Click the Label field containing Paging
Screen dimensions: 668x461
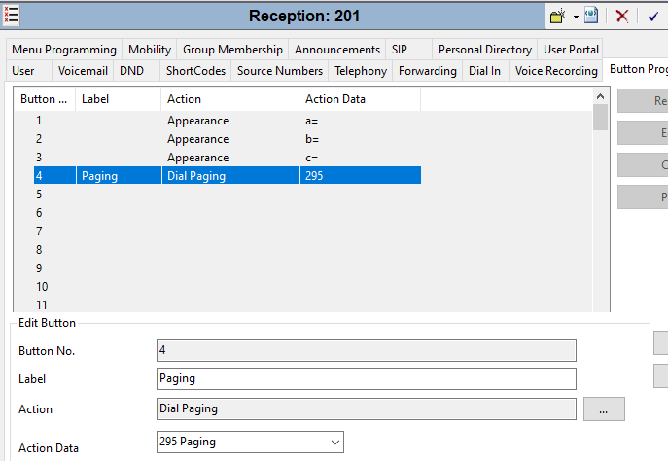(367, 378)
